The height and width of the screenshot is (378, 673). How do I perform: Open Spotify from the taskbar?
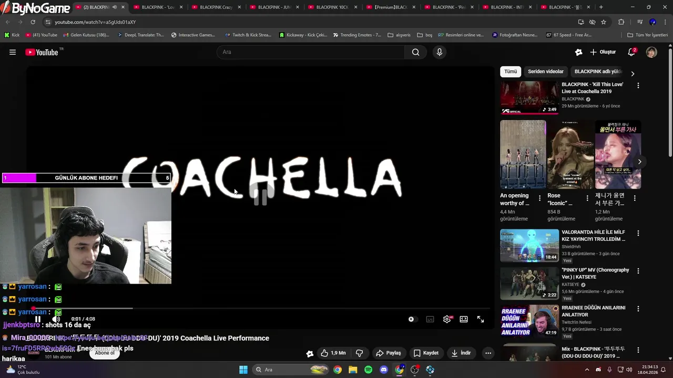[368, 370]
